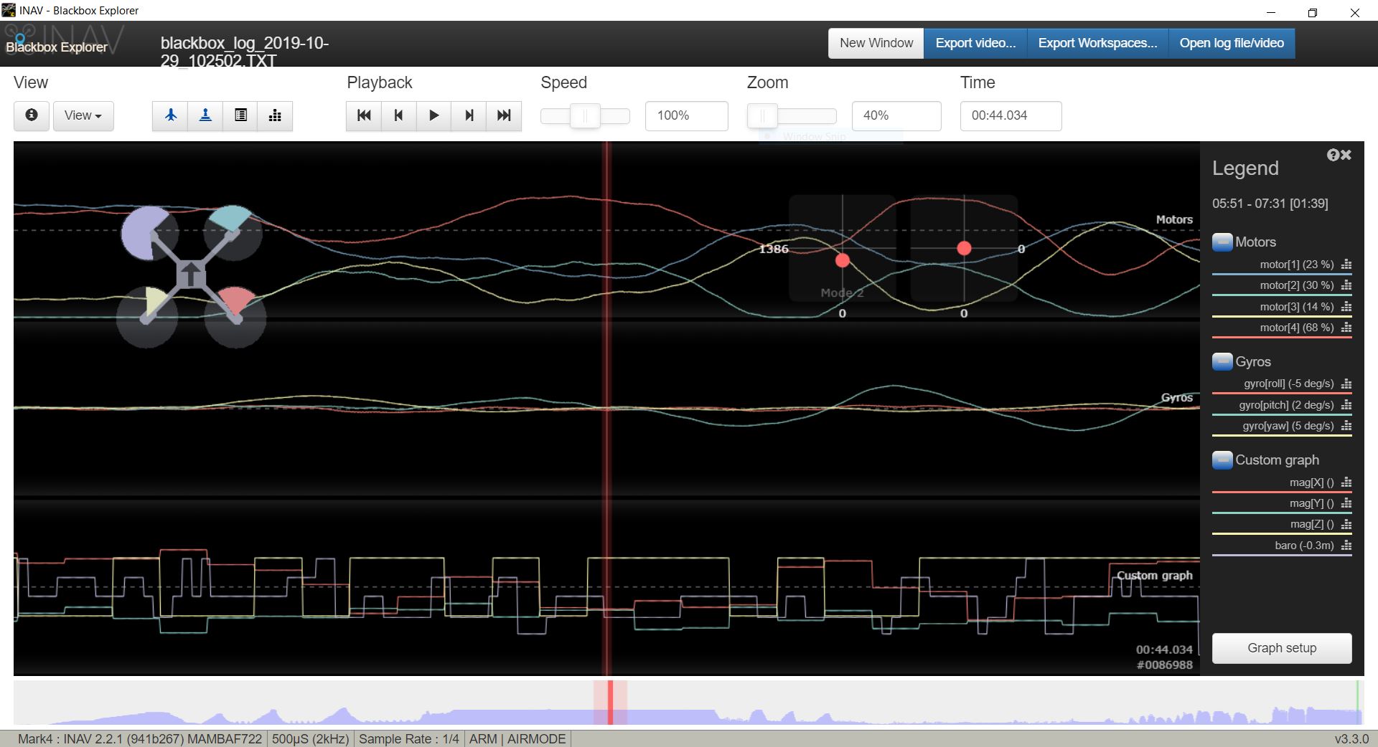Click the info icon in the View section
Screen dimensions: 1378x747
coord(31,115)
